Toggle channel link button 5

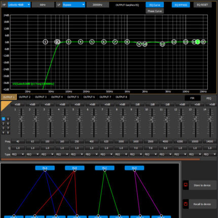point(8,119)
